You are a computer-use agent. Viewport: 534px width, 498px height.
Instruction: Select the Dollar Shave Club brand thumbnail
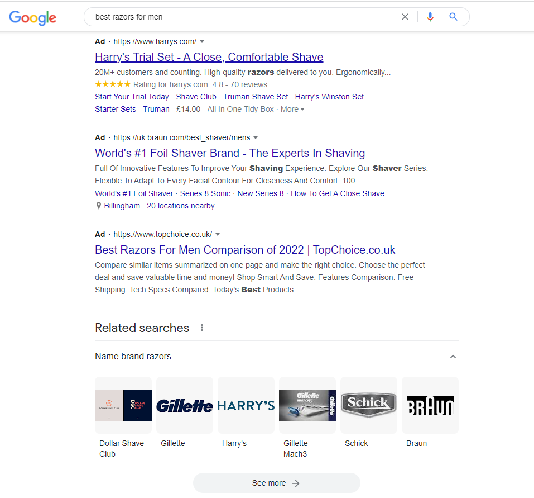pos(123,405)
